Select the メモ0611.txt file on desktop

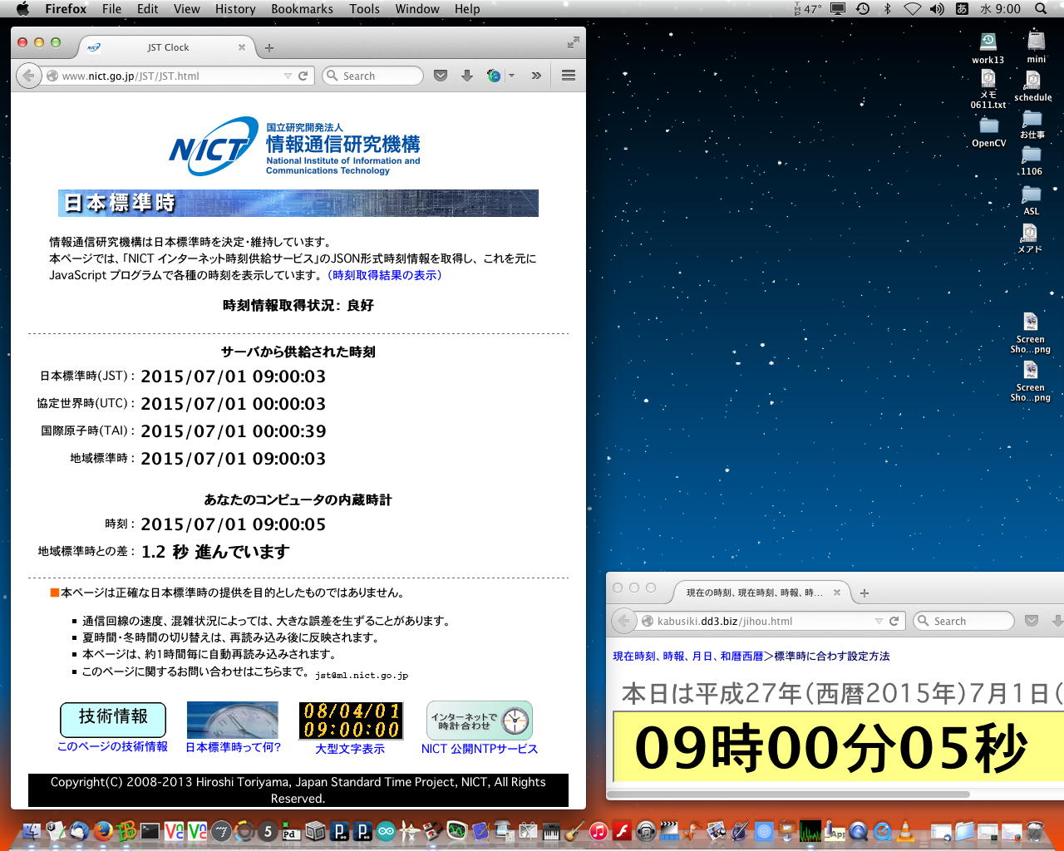[x=988, y=90]
